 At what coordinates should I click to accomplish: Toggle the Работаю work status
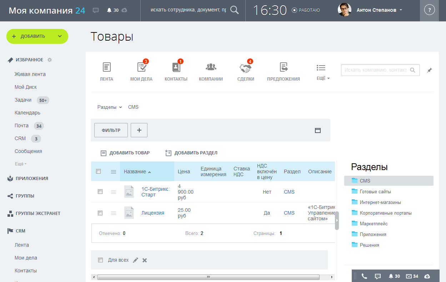[x=306, y=10]
